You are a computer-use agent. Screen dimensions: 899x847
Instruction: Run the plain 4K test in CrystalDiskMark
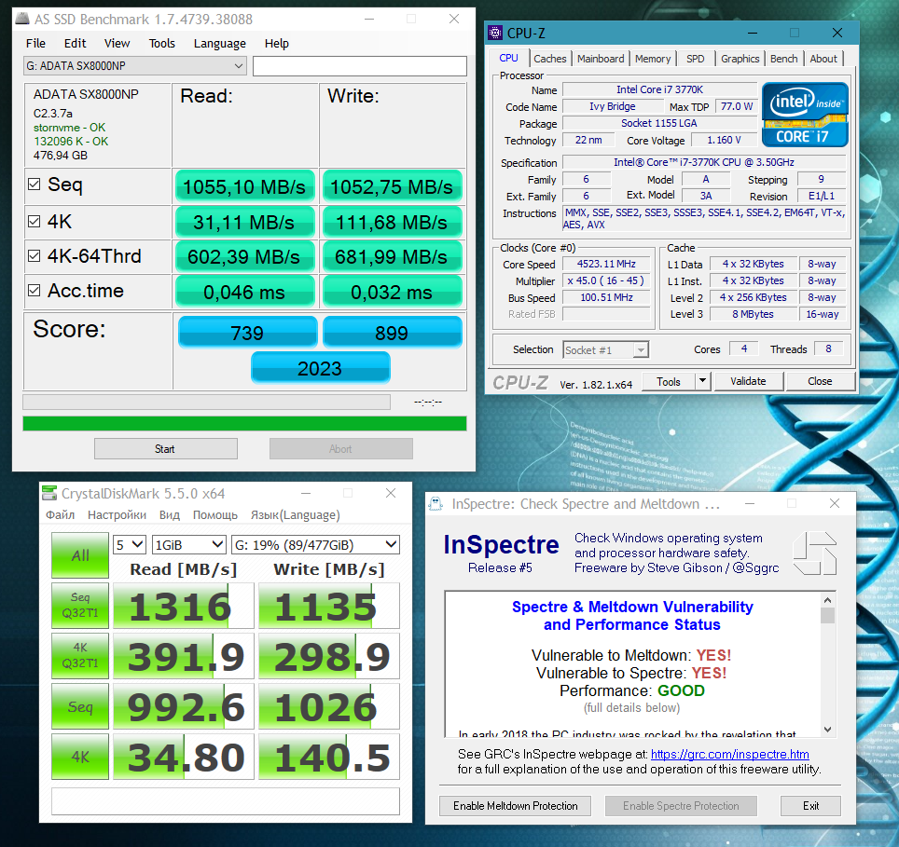(80, 757)
